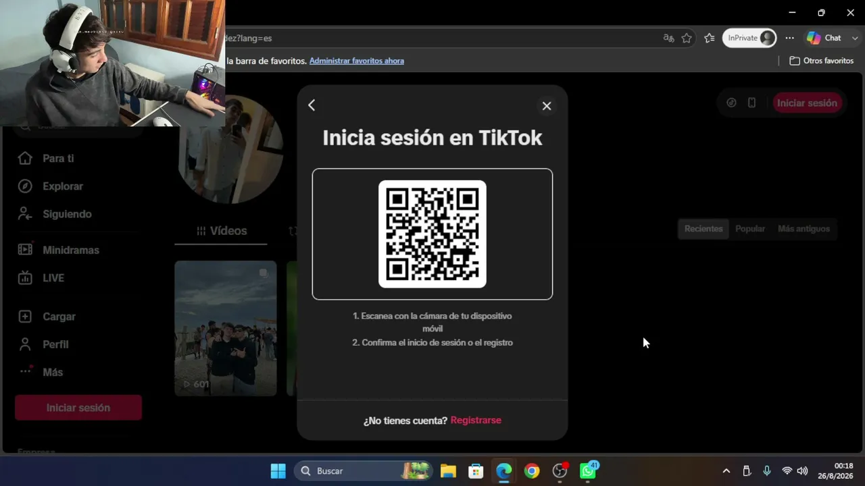
Task: Open the Registrarse link
Action: point(476,420)
